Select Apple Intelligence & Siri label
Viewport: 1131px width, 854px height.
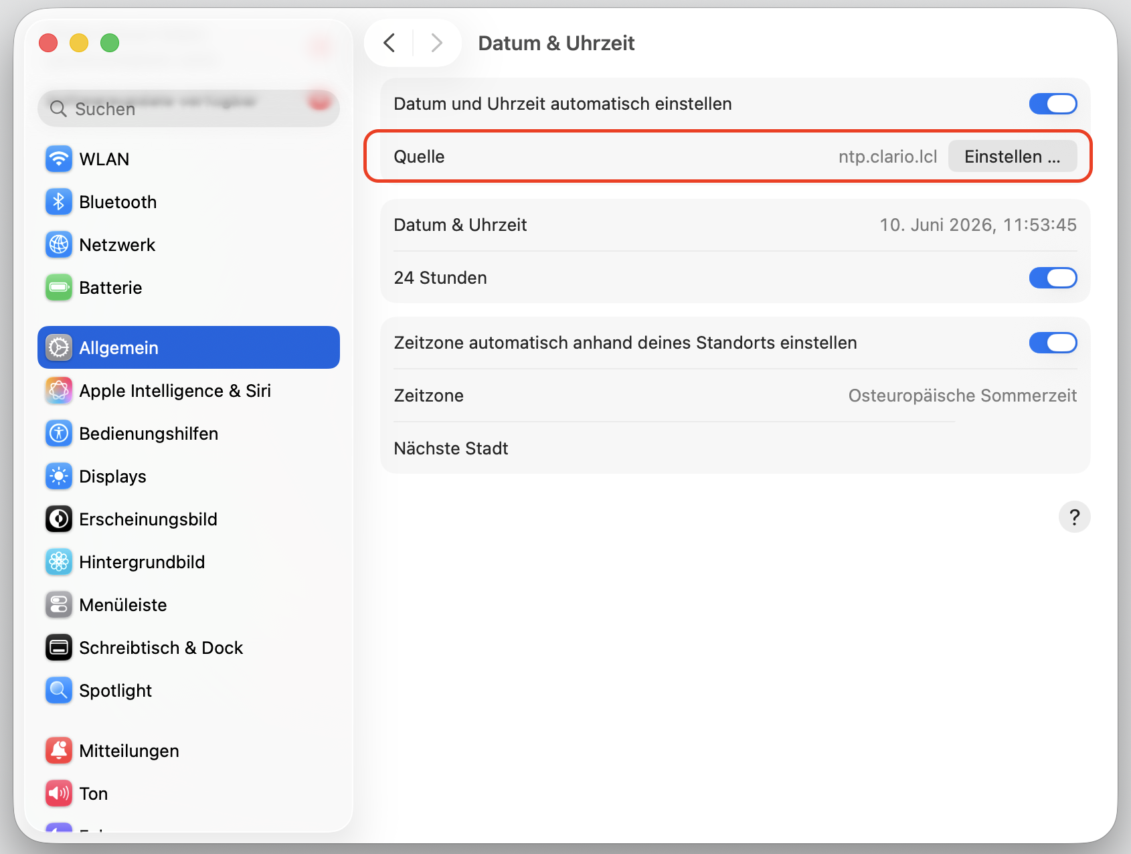coord(175,391)
